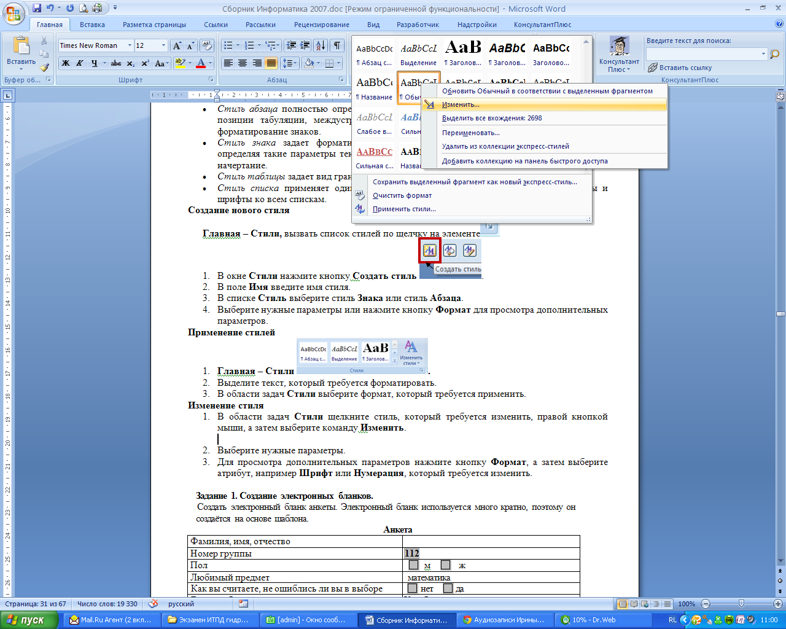Image resolution: width=786 pixels, height=629 pixels.
Task: Decrease the paragraph indent
Action: tap(291, 45)
